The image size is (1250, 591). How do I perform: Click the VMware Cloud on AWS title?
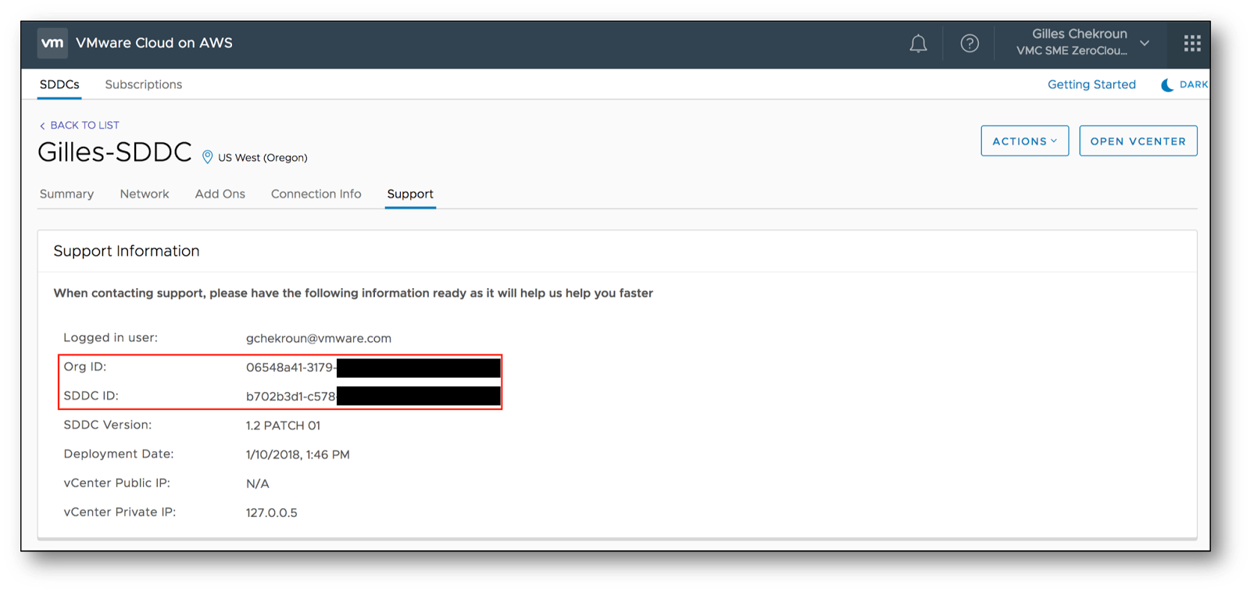pos(154,43)
